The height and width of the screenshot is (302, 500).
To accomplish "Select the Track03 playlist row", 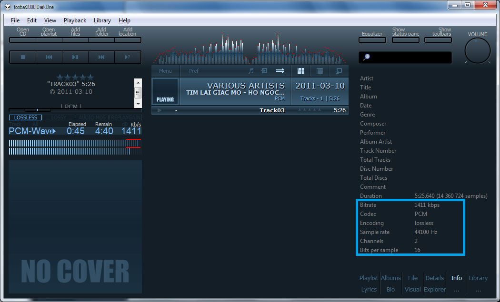I will click(250, 110).
